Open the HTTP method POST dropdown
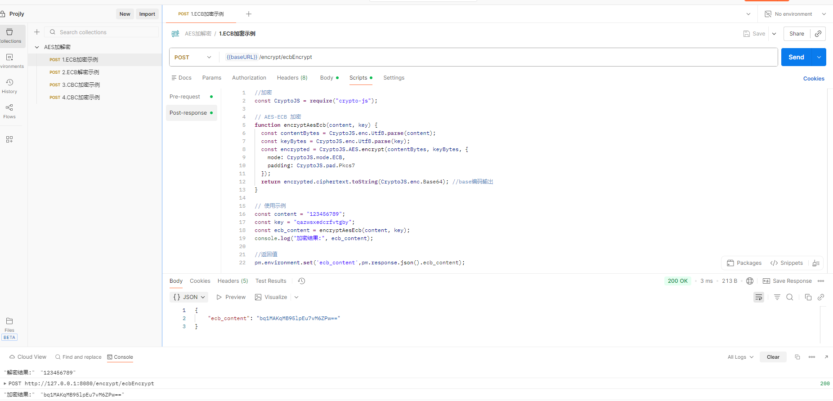 [x=193, y=57]
